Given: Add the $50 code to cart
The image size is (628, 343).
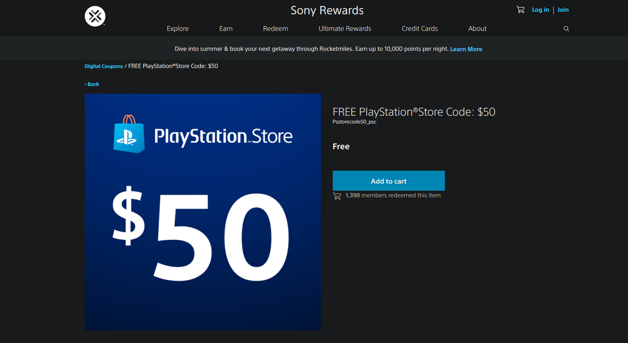Looking at the screenshot, I should pos(389,181).
